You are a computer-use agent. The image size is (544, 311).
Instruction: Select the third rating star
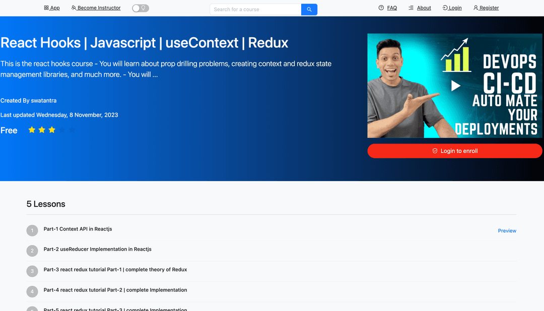click(52, 130)
